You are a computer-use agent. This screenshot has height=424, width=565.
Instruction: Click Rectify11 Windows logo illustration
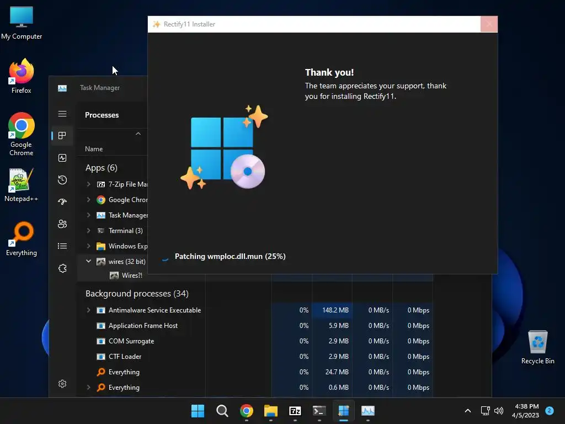(x=224, y=147)
